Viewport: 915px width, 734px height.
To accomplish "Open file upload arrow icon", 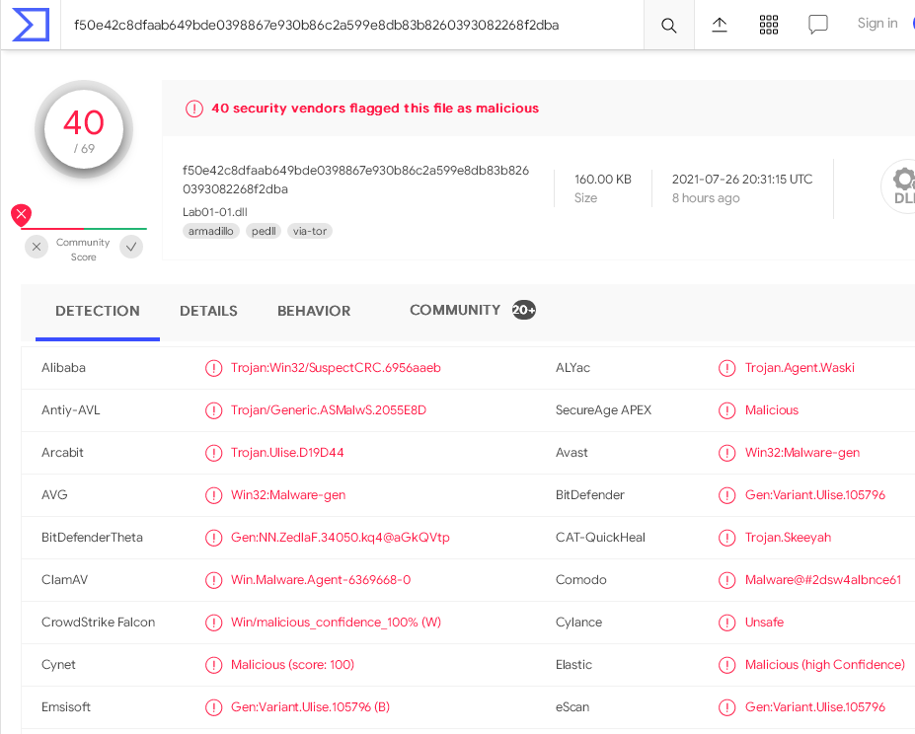I will (720, 25).
